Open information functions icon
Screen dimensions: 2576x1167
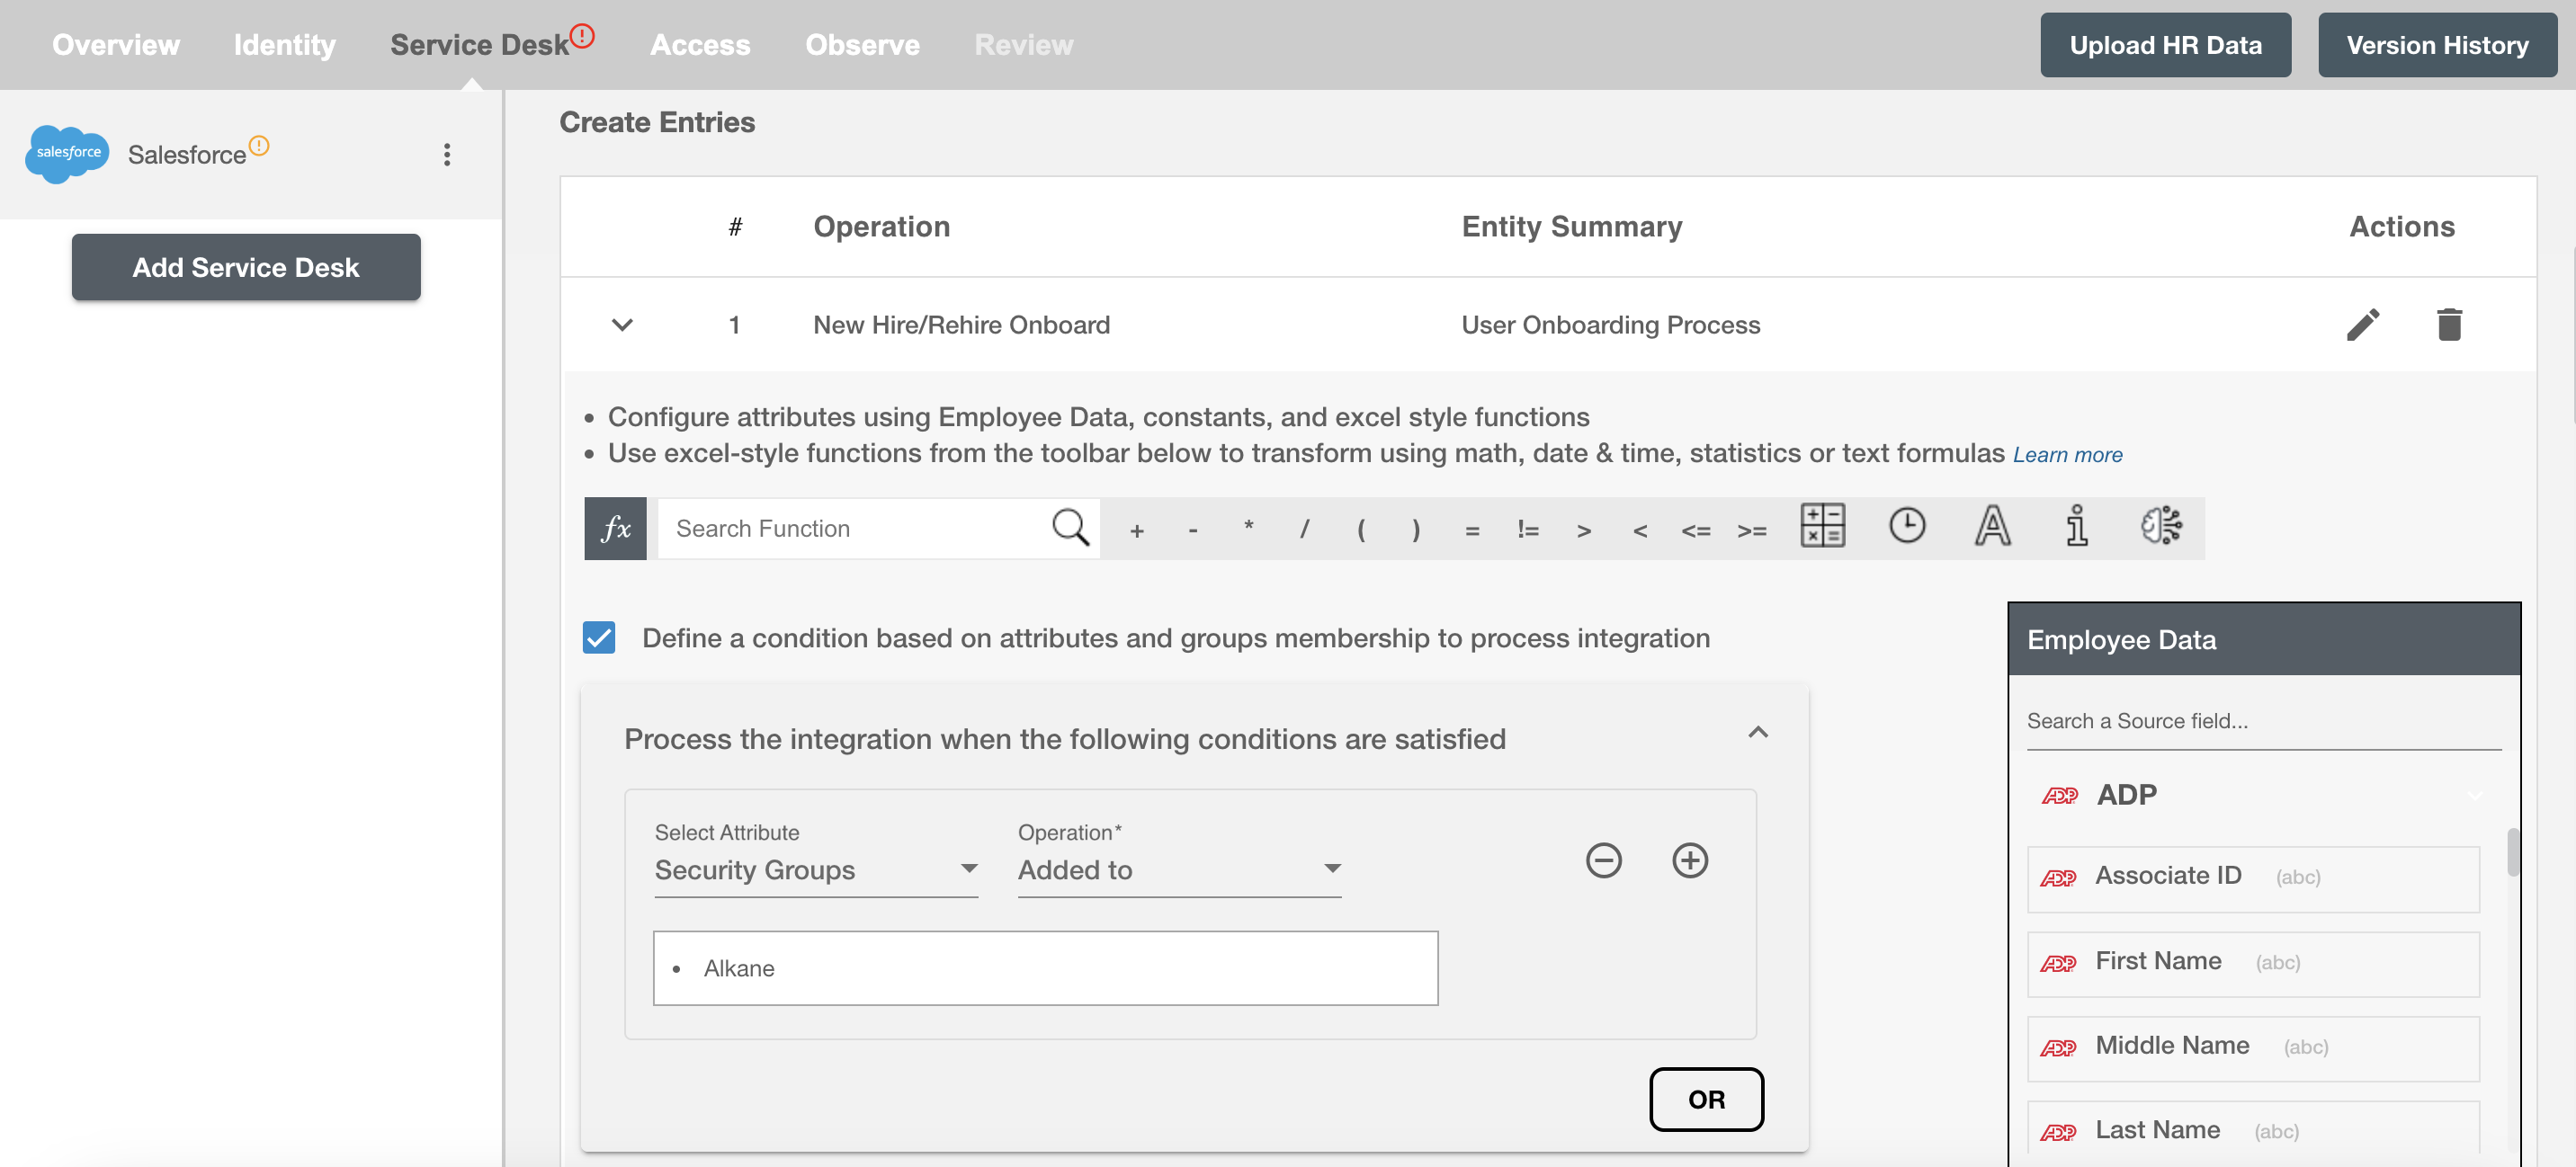click(2077, 526)
